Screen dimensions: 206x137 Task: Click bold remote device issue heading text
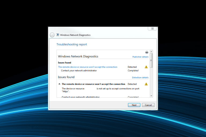[x=93, y=84]
